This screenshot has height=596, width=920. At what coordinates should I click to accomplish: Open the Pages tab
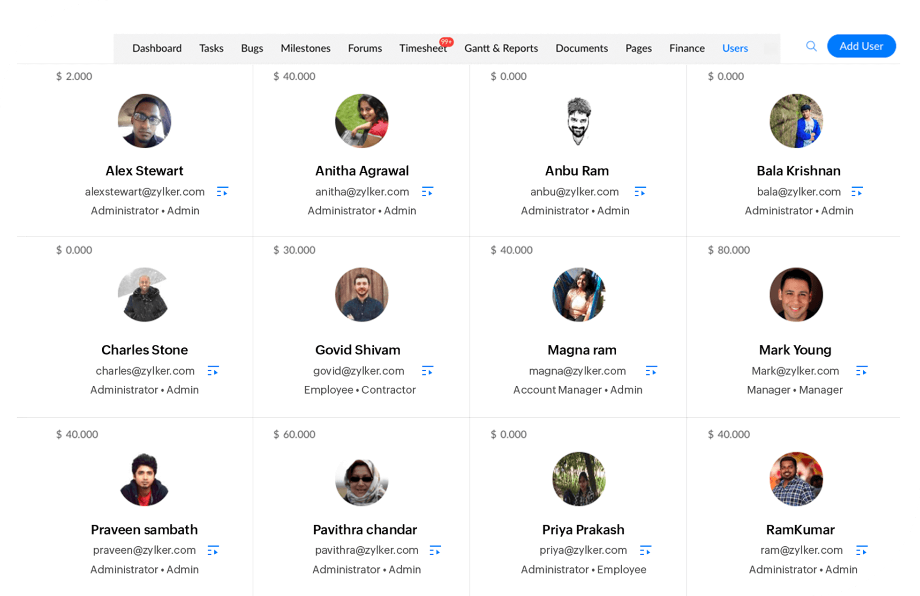[638, 48]
